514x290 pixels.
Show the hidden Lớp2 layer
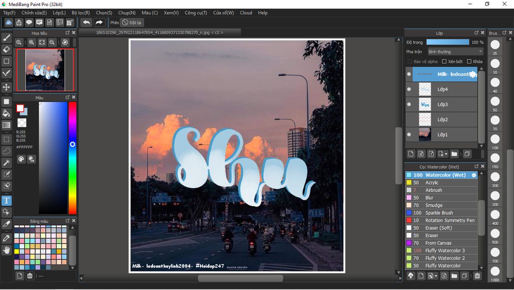[409, 119]
